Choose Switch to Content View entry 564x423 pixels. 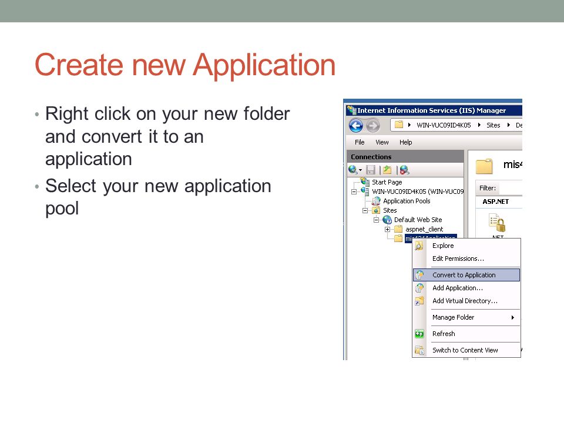[x=465, y=350]
